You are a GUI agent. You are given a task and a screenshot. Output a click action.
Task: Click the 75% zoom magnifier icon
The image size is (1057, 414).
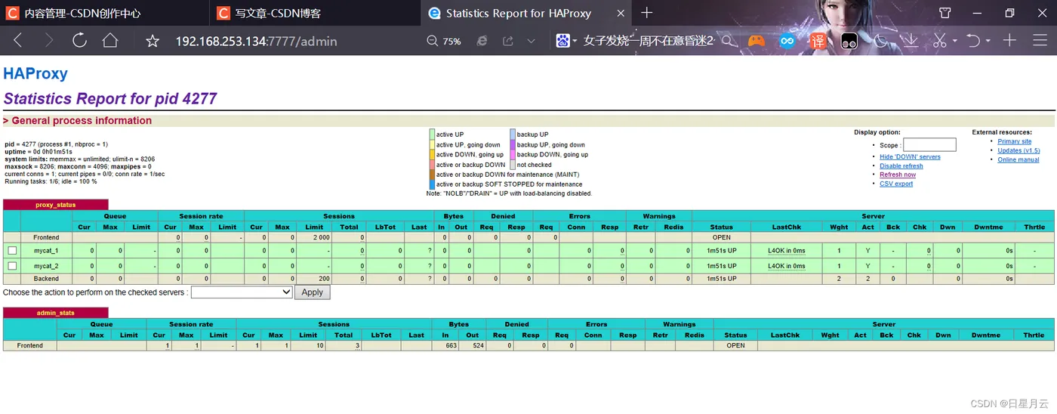433,42
